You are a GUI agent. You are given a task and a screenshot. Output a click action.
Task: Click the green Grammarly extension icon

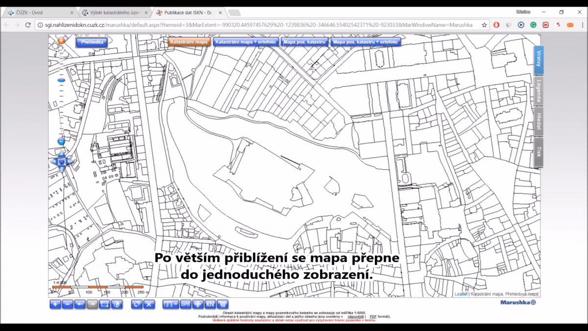tap(533, 25)
